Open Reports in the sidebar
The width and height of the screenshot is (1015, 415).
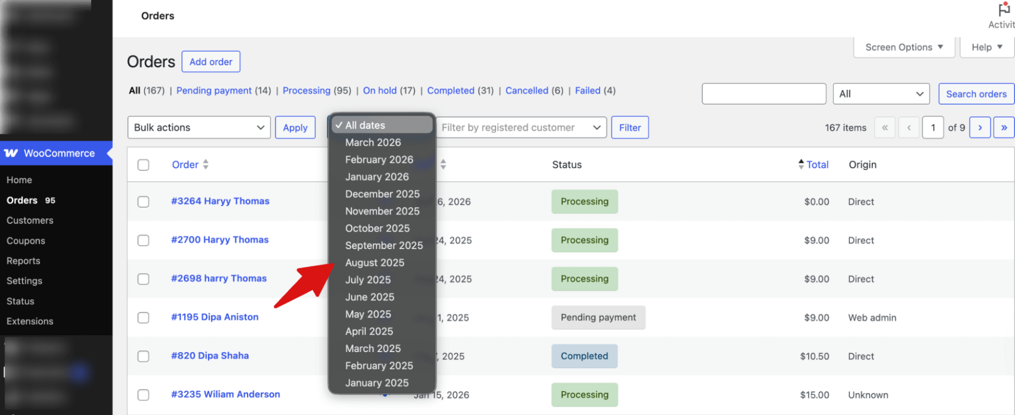click(23, 261)
